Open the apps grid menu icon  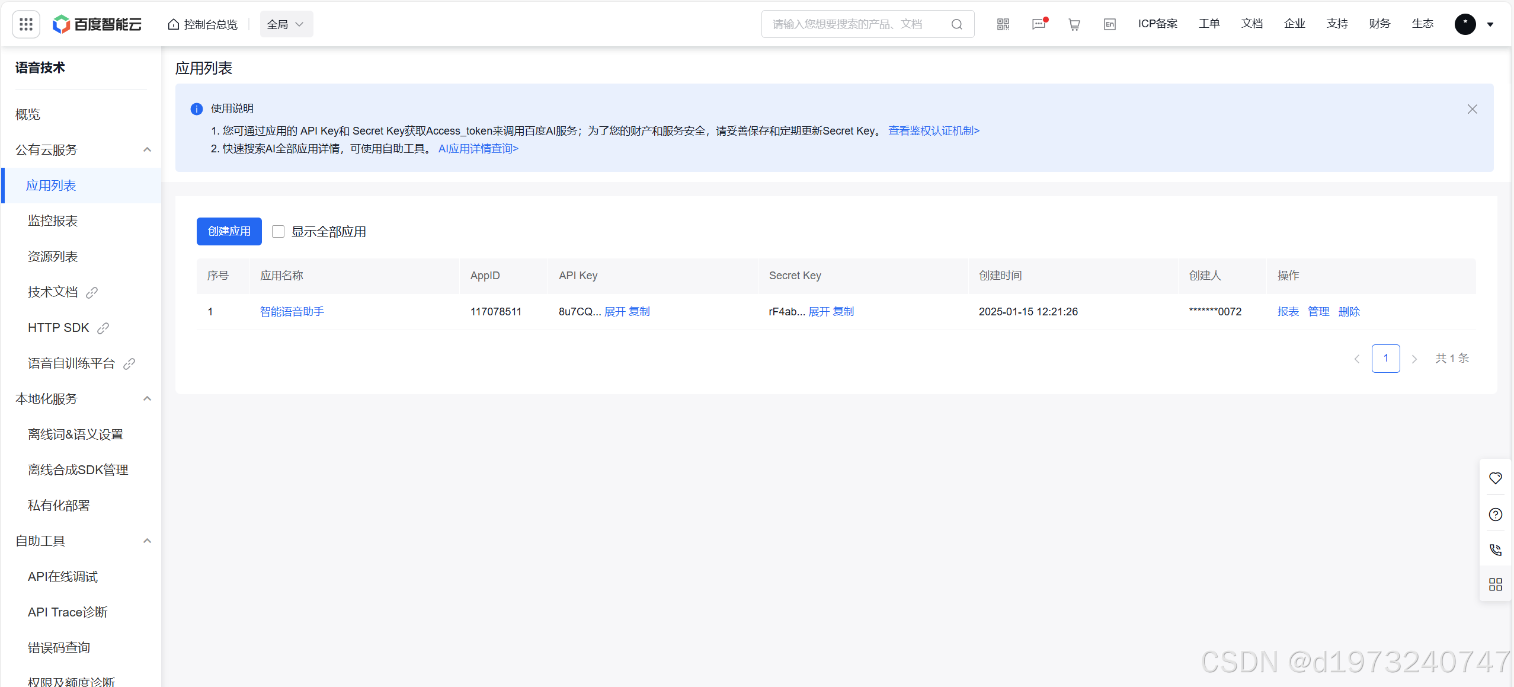click(x=25, y=24)
